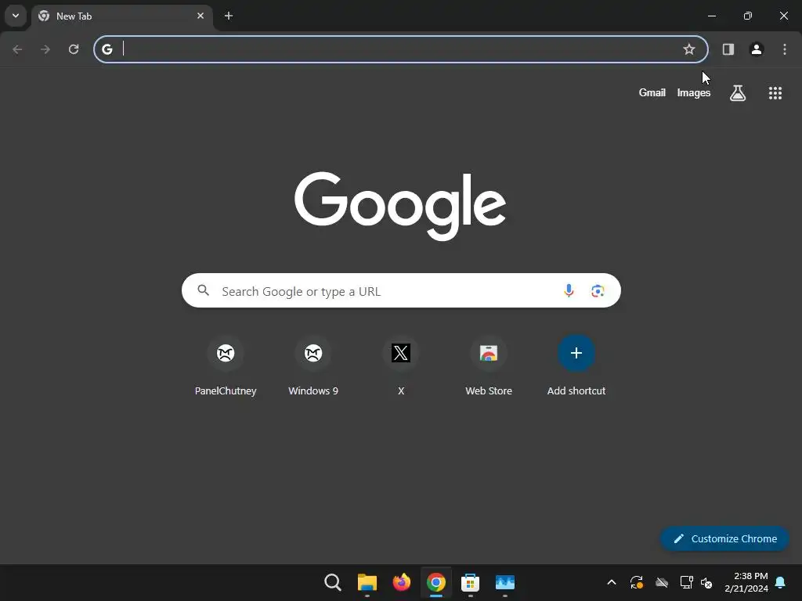
Task: Open File Explorer from taskbar
Action: (367, 582)
